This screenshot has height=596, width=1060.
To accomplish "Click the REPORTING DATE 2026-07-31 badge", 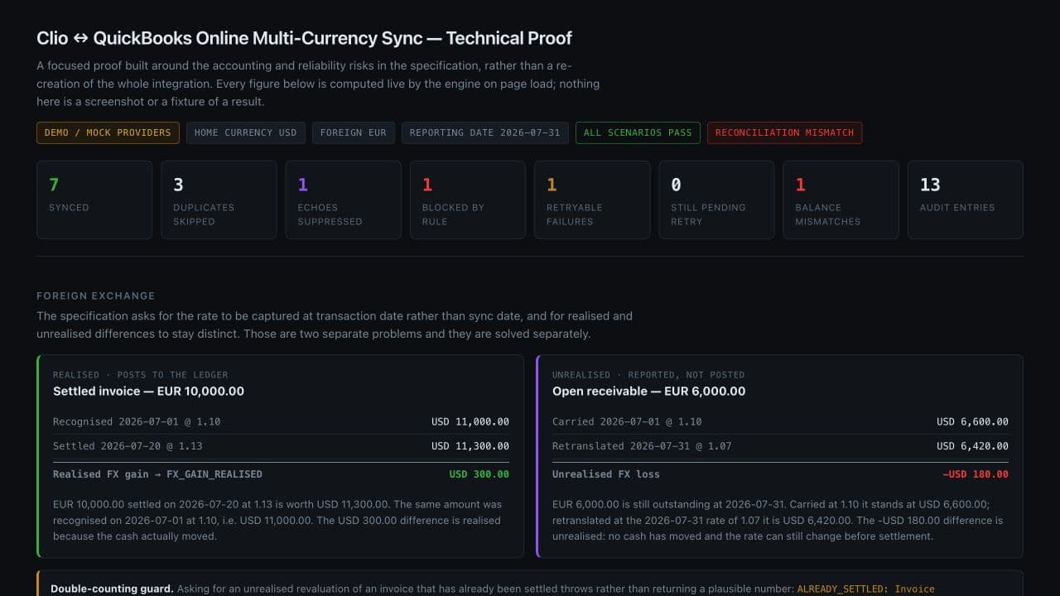I will (484, 132).
